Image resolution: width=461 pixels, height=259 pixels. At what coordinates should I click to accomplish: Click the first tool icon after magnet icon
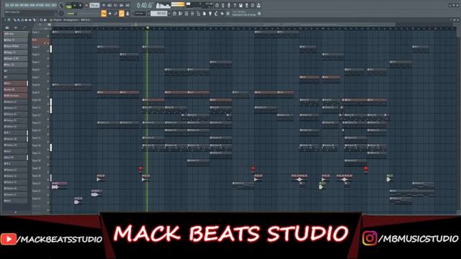(14, 19)
